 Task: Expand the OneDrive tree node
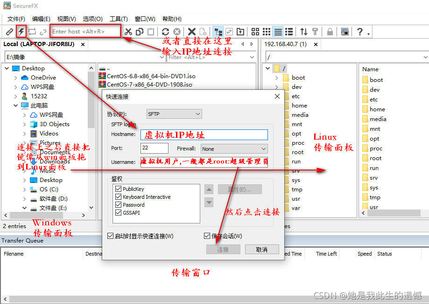tap(15, 78)
